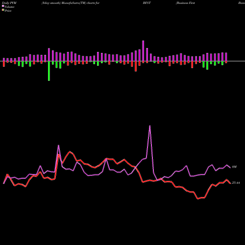Viewport: 245px width, 245px height.
Task: Click the '(3day smooth) MunafaSutra(TM) charts for' text
Action: click(x=71, y=3)
